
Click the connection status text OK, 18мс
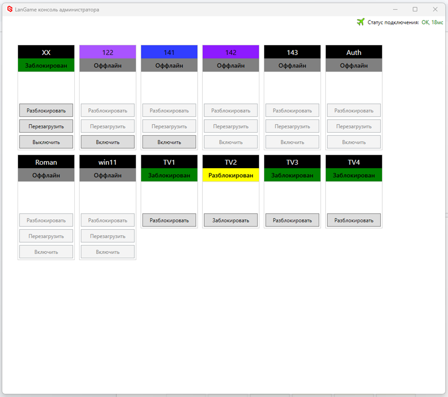pyautogui.click(x=432, y=22)
